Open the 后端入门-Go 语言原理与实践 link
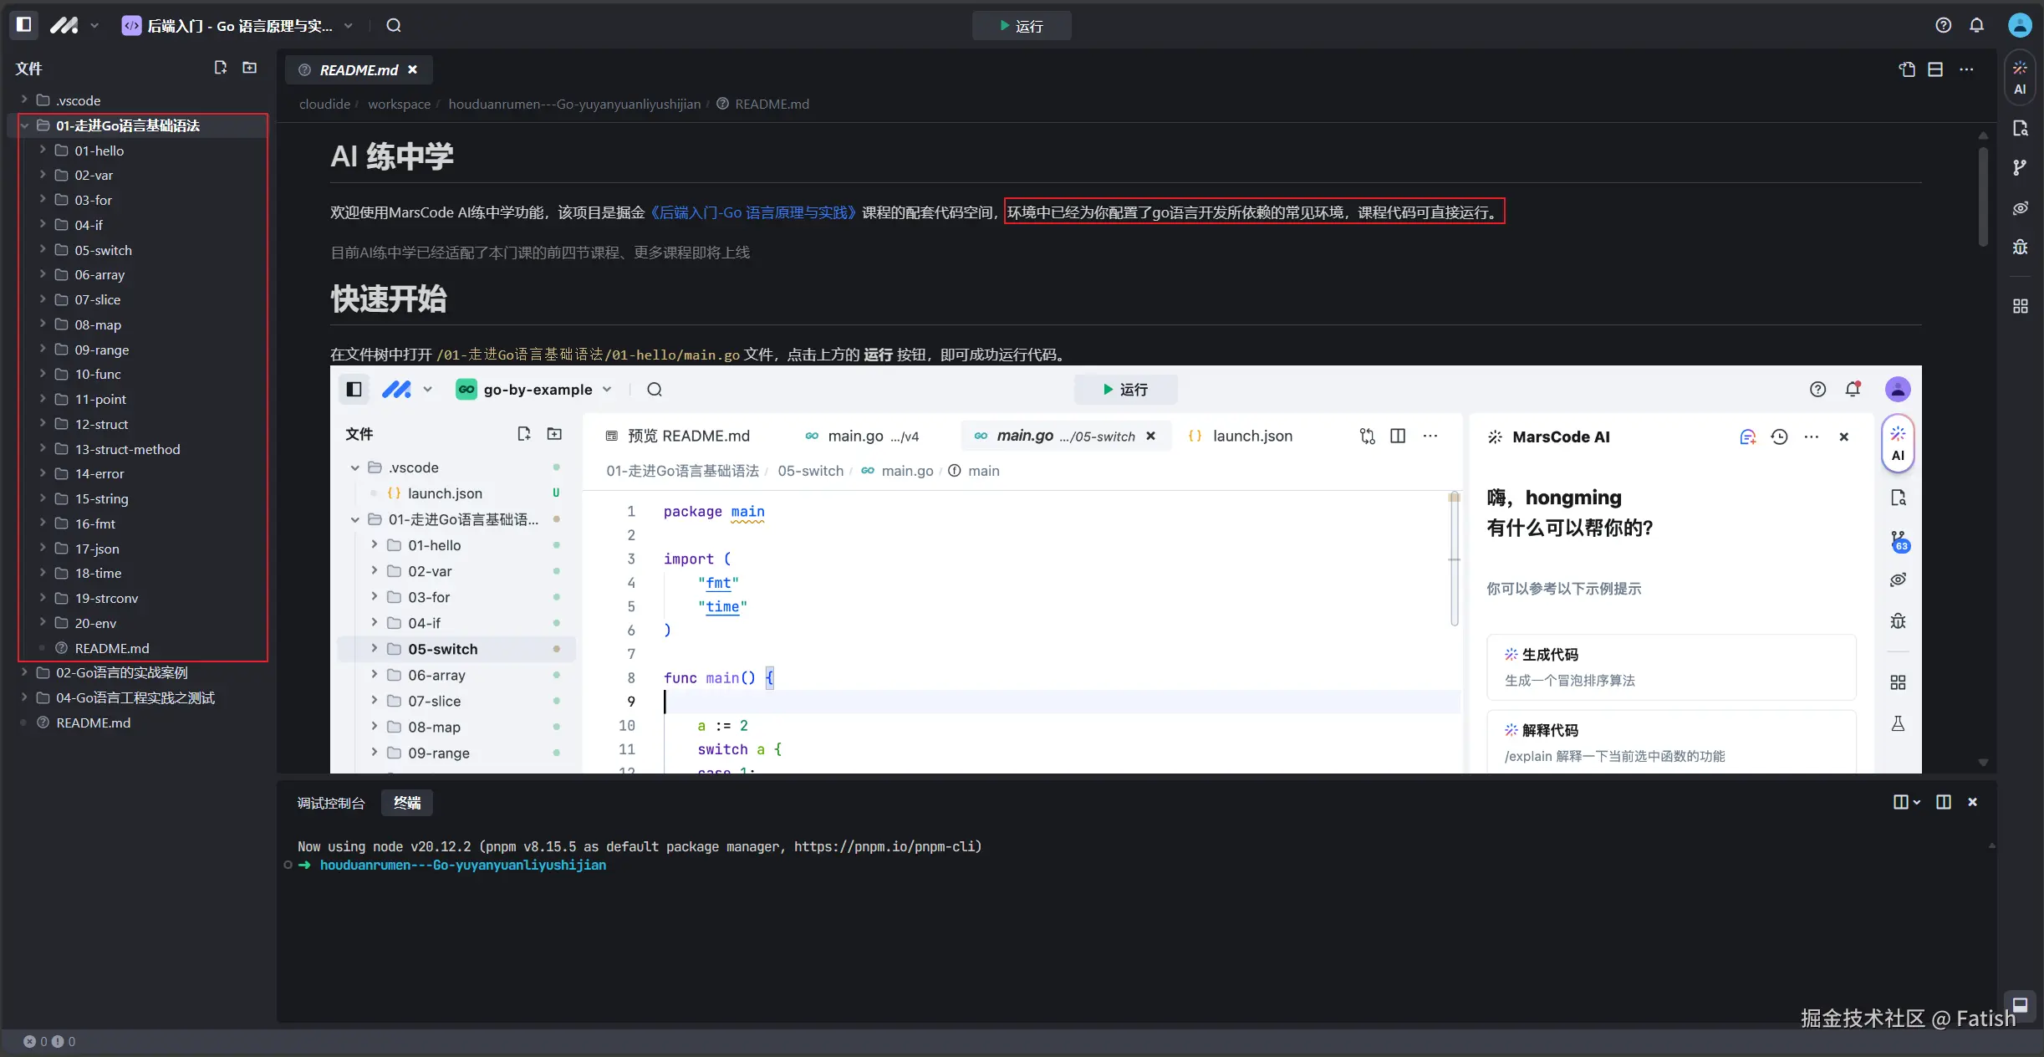This screenshot has width=2044, height=1057. pyautogui.click(x=752, y=212)
